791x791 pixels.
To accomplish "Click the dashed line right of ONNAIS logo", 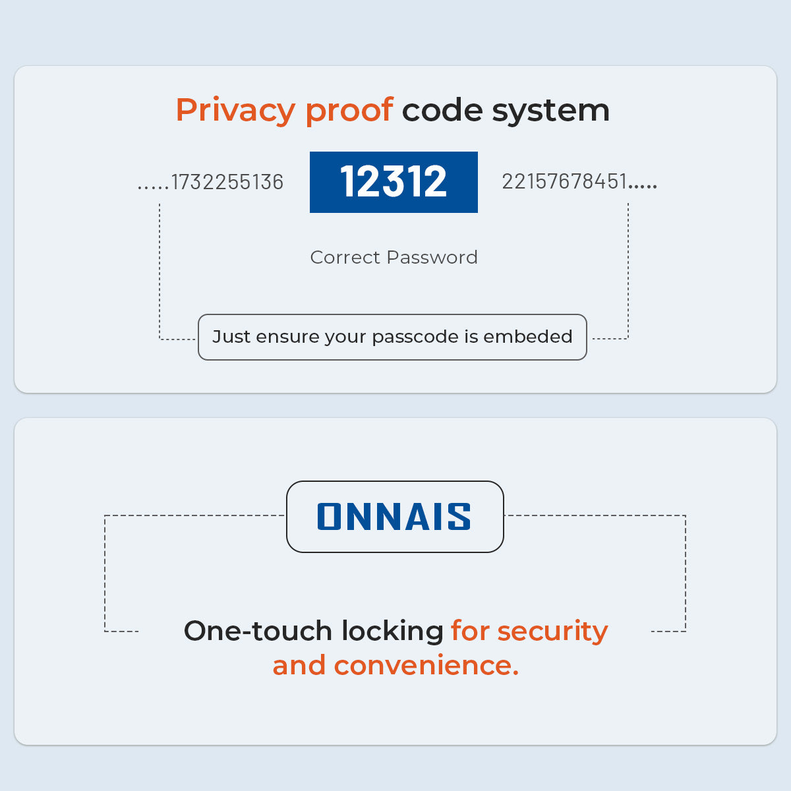I will 593,515.
